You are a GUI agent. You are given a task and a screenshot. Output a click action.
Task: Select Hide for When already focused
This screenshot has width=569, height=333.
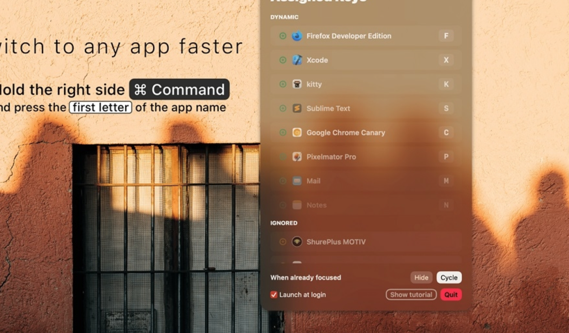tap(421, 277)
